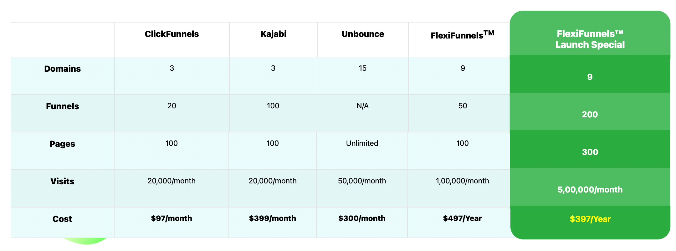Screen dimensions: 676x251
Task: Click the Visits row label
Action: pyautogui.click(x=62, y=182)
